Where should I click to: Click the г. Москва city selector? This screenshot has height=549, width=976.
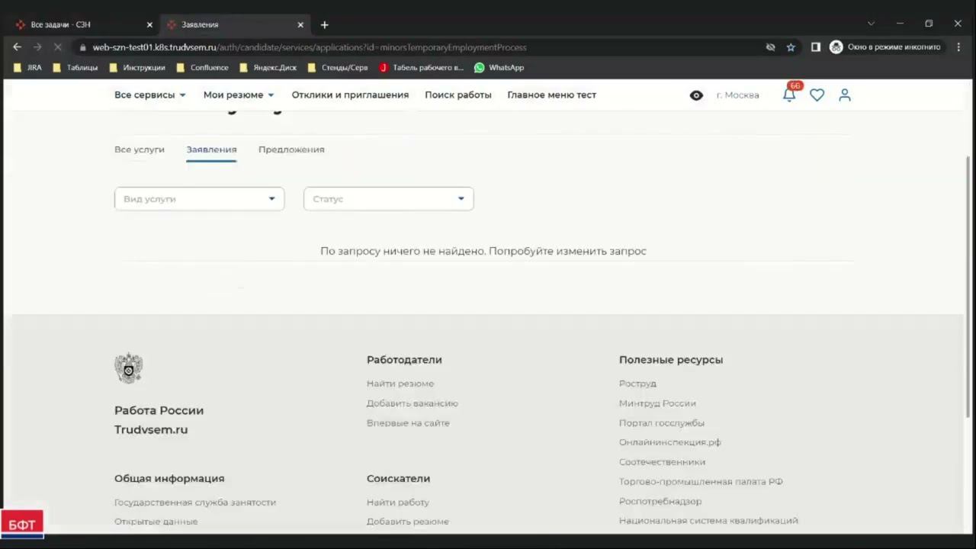pyautogui.click(x=737, y=95)
